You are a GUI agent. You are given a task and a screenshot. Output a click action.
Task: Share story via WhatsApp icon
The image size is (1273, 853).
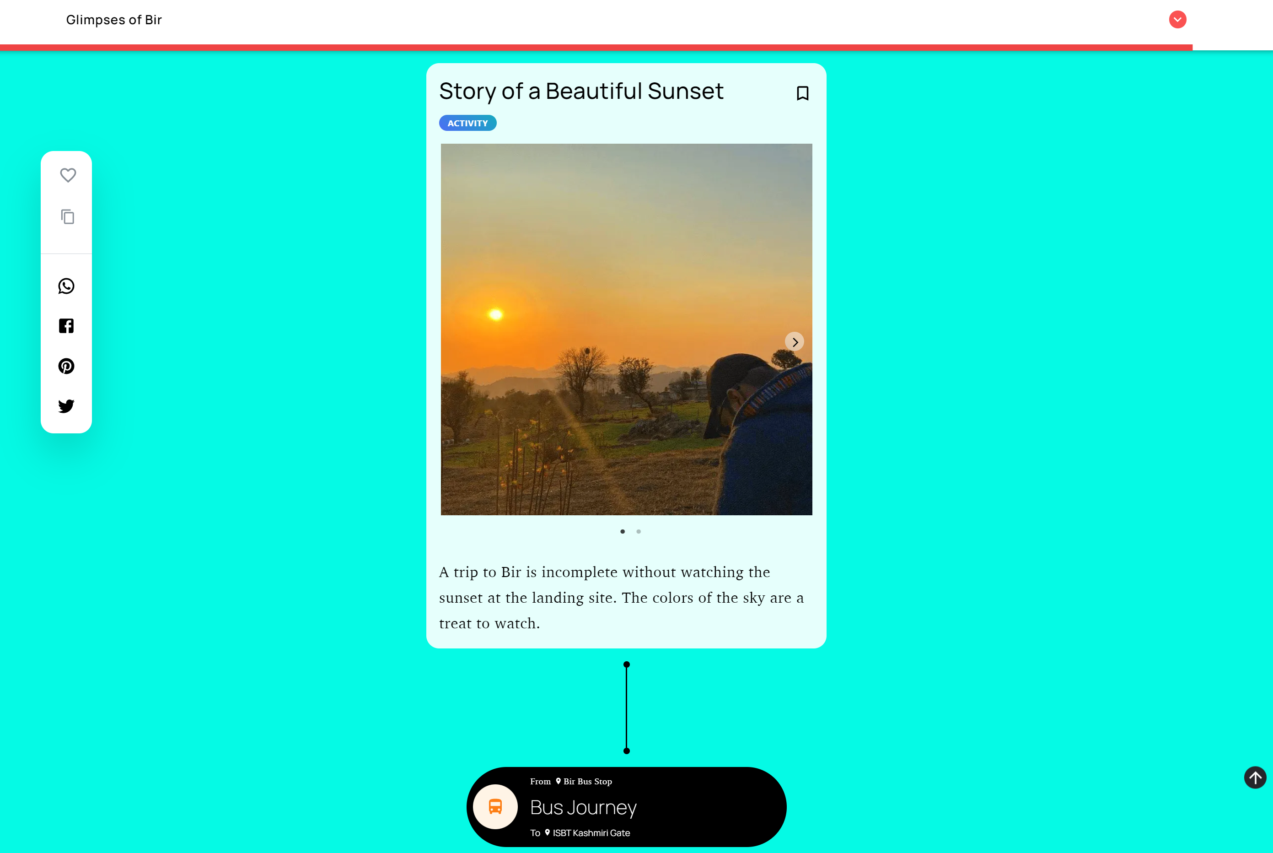pos(66,286)
